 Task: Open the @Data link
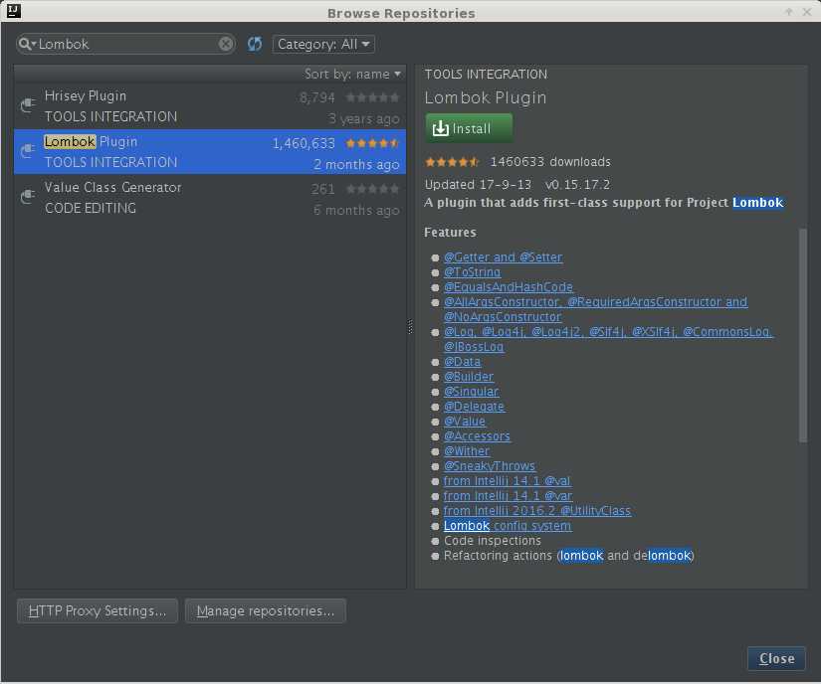[462, 361]
